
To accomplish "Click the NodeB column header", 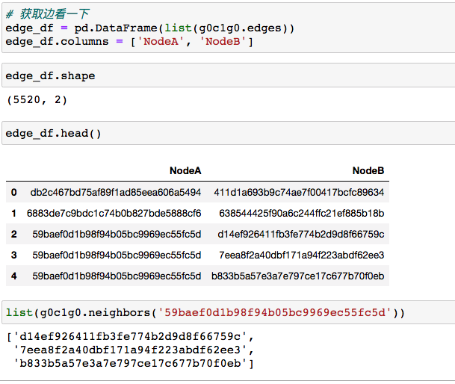I will (368, 170).
